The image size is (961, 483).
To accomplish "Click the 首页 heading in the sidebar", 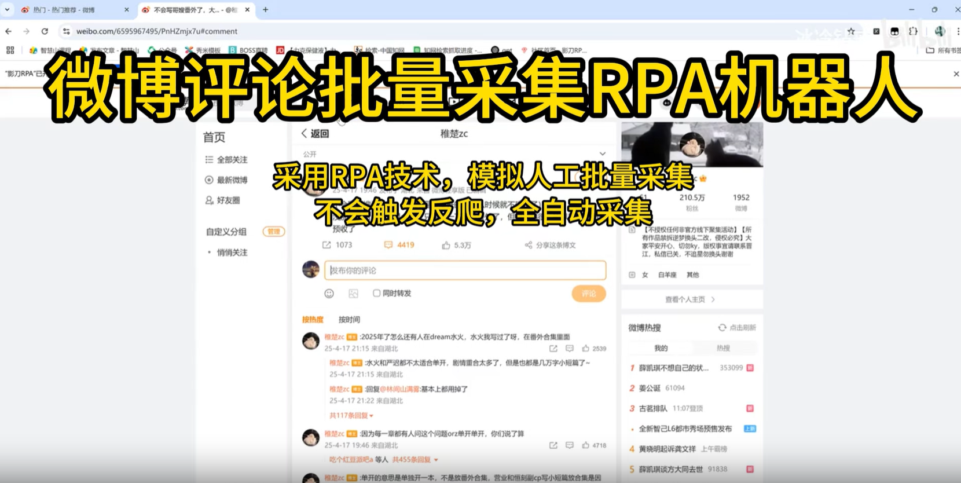I will 214,137.
